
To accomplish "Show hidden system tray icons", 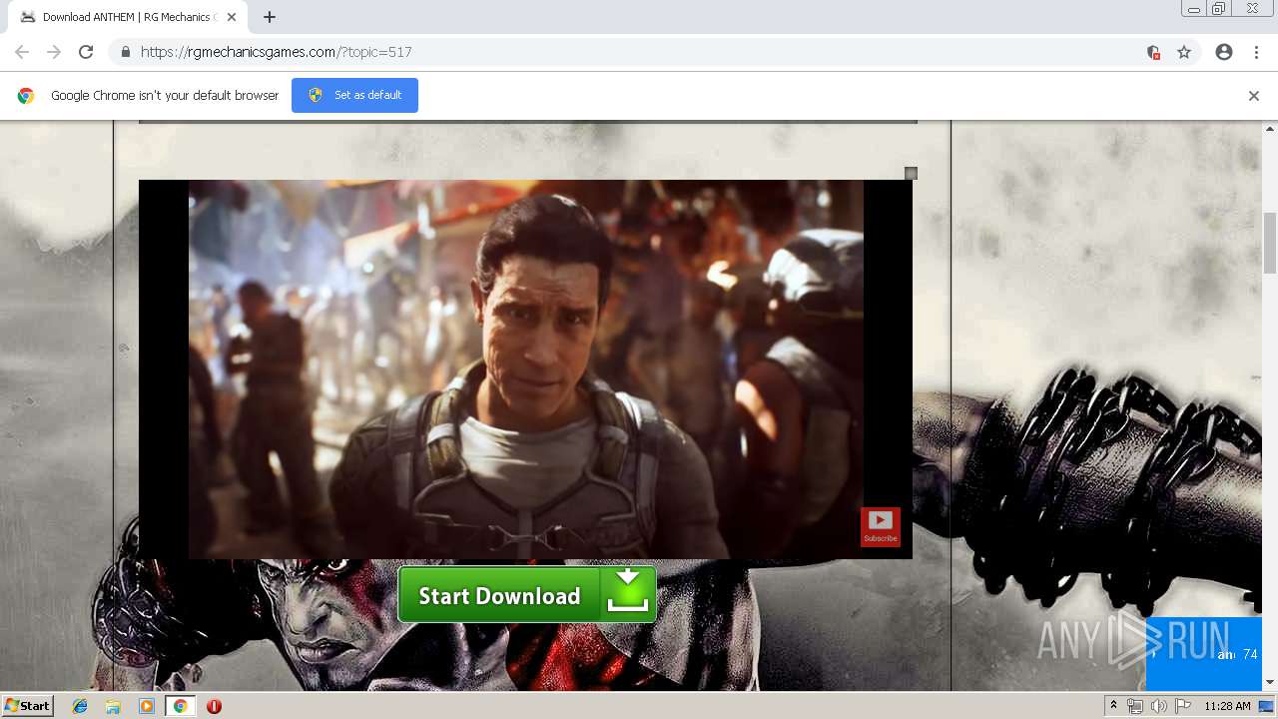I will [1113, 705].
